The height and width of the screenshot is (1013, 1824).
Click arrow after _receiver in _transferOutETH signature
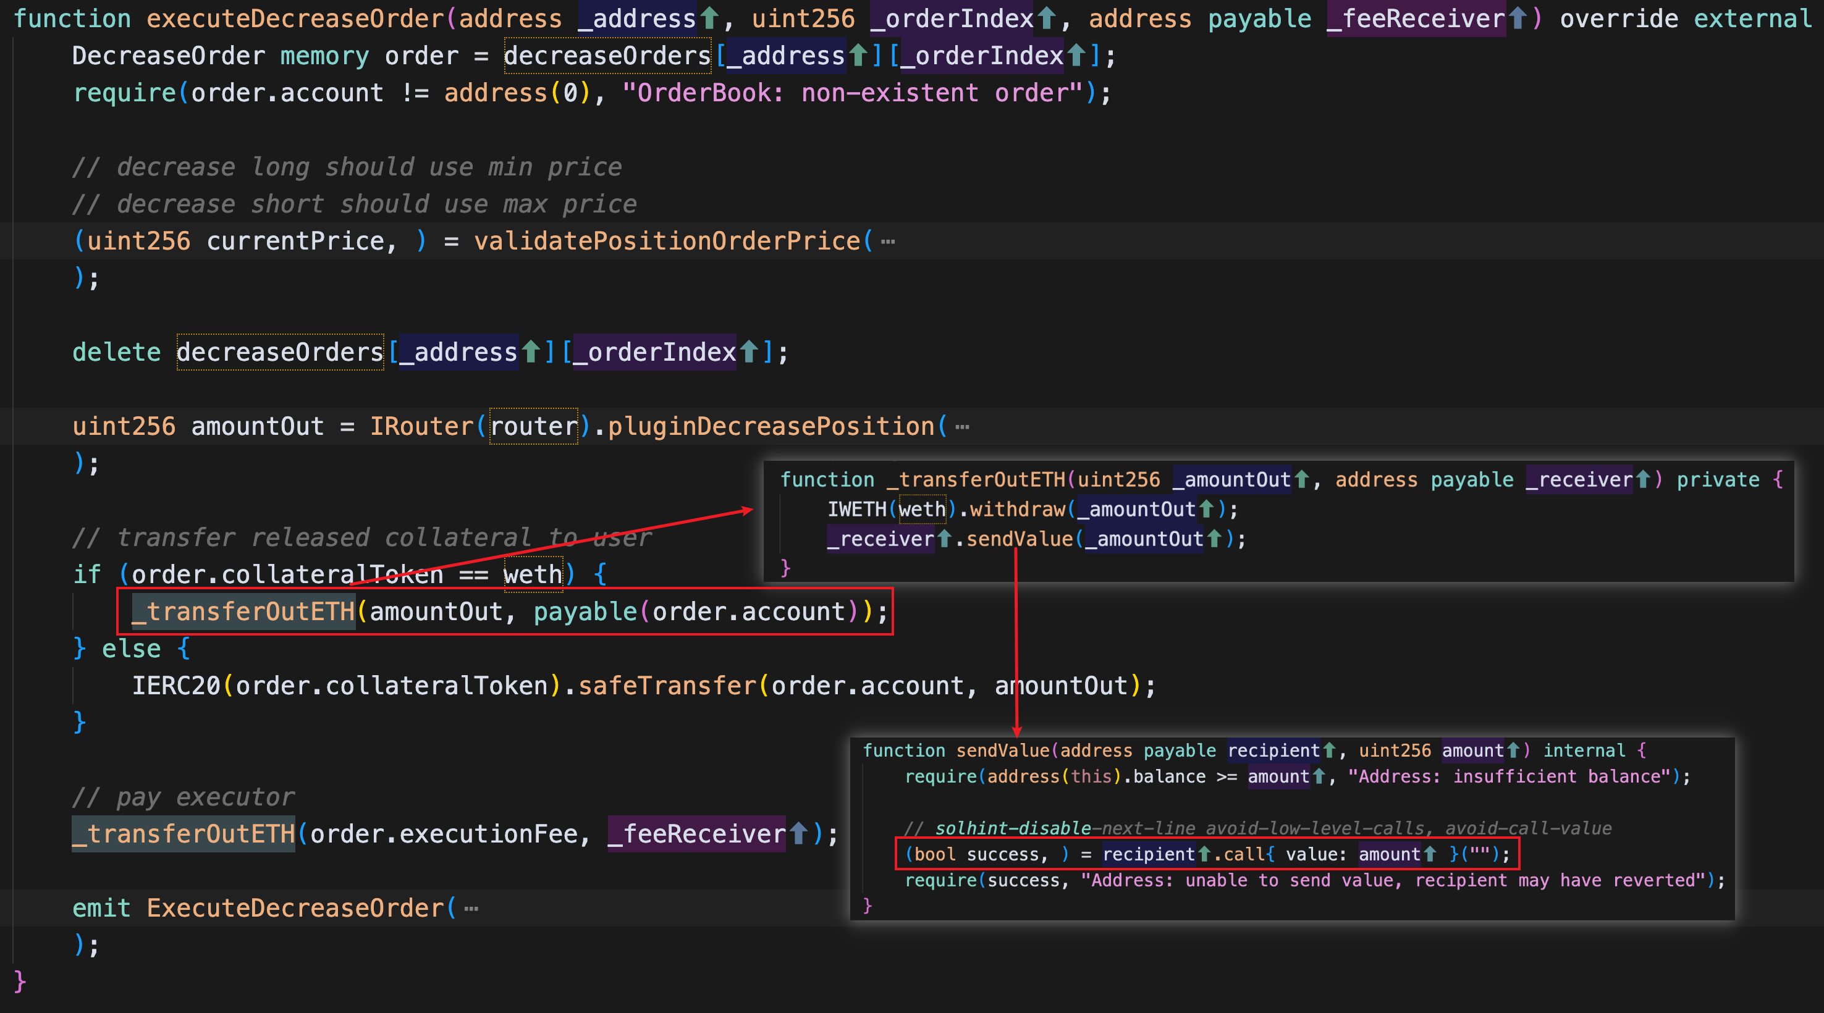click(1643, 480)
